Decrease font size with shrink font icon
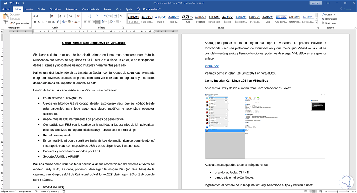 65,16
